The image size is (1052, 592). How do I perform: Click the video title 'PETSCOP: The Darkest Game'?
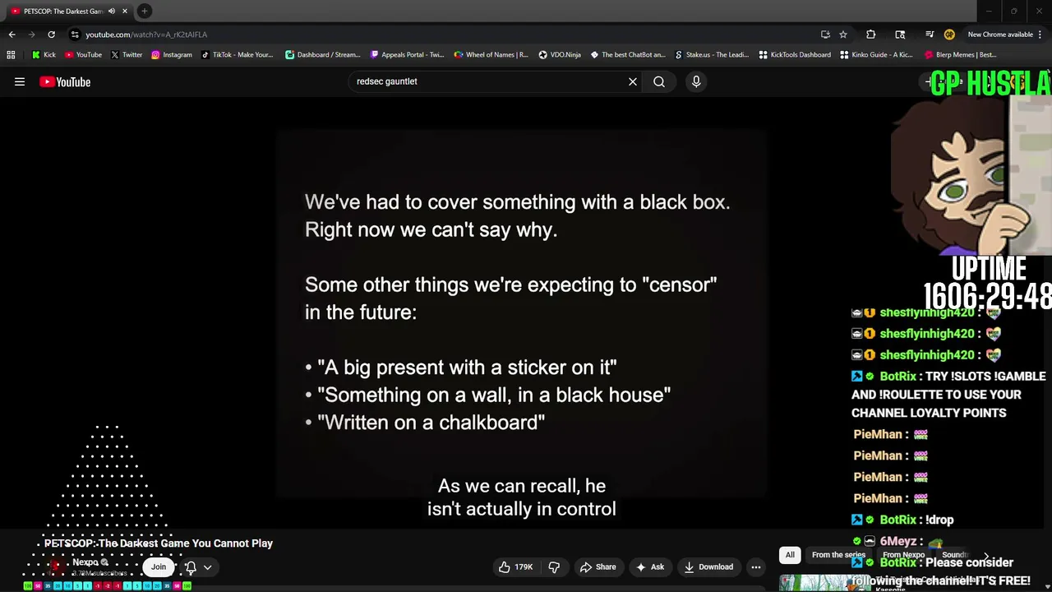tap(159, 543)
